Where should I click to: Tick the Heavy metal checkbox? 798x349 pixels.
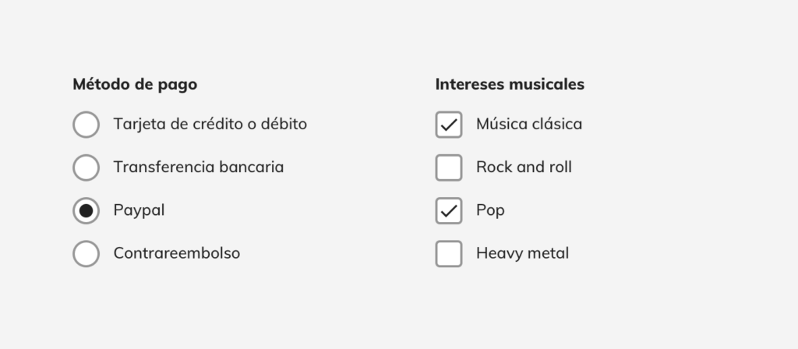[449, 253]
